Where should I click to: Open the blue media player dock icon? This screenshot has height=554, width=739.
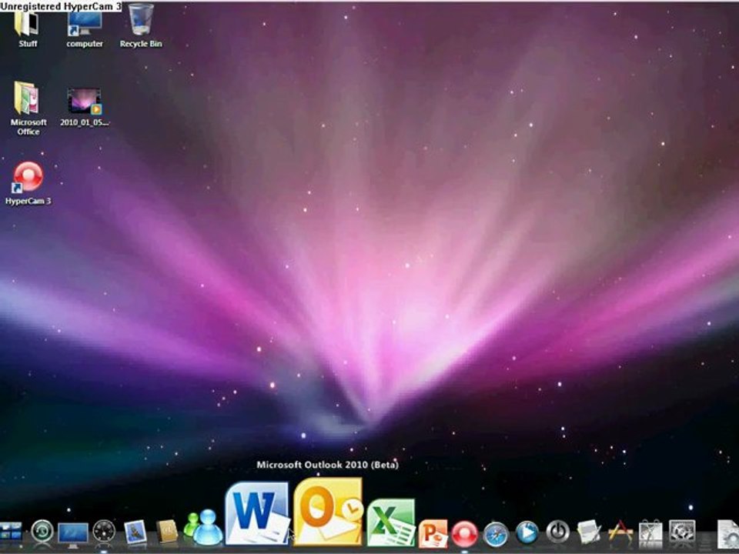pos(527,532)
